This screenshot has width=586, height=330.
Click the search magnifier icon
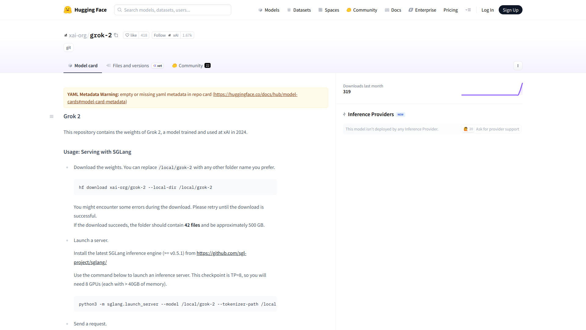pos(119,10)
